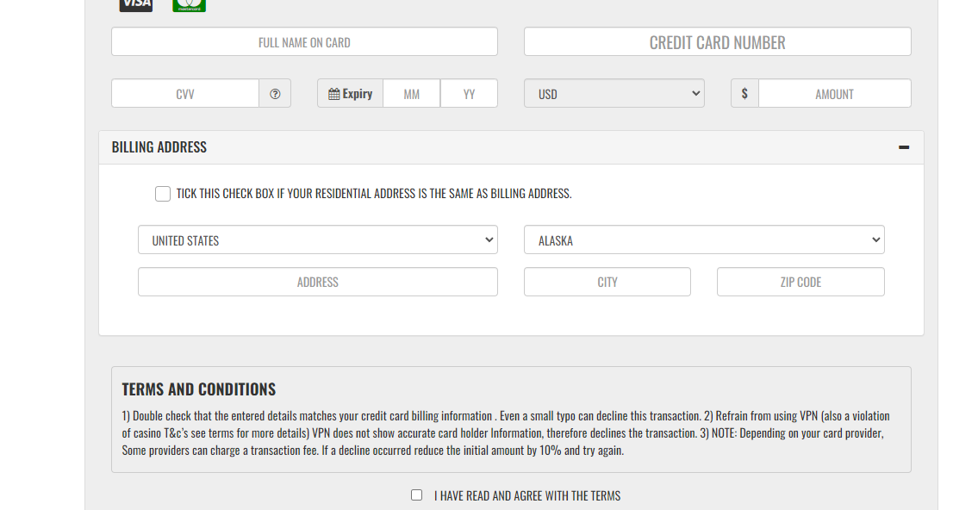Open the USD currency dropdown
Viewport: 978px width, 510px height.
[x=614, y=94]
